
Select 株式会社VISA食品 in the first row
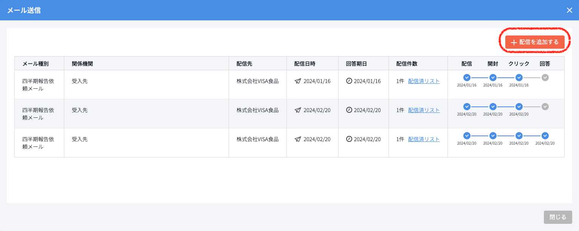pos(257,81)
